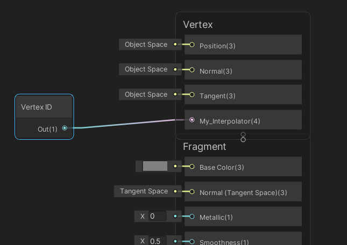Click the My_Interpolator(4) input port

(192, 120)
